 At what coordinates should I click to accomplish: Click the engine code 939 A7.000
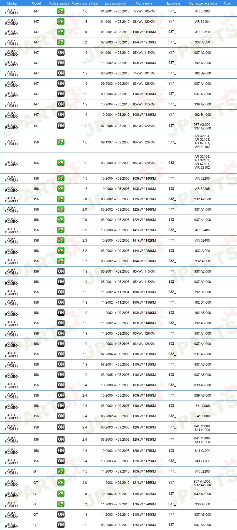(x=202, y=104)
